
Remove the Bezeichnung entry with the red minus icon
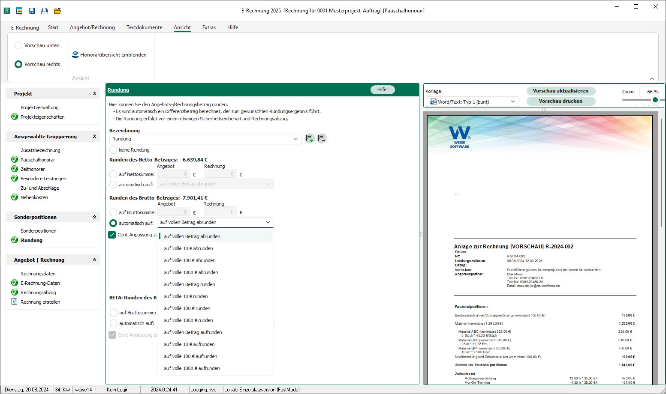coord(322,138)
